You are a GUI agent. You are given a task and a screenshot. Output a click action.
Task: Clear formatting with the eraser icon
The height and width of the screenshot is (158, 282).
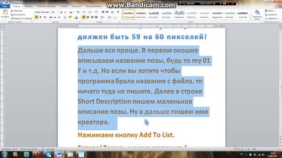[78, 12]
